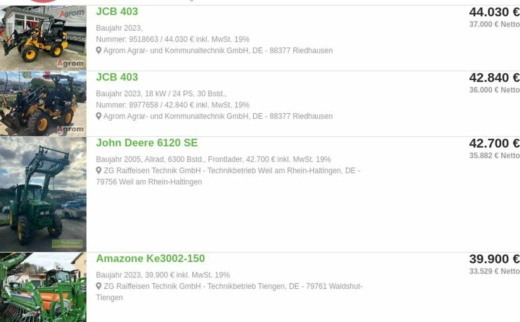Screen dimensions: 520x322
Task: Open the JCB 403 title with 30 Bstd.
Action: pyautogui.click(x=117, y=77)
